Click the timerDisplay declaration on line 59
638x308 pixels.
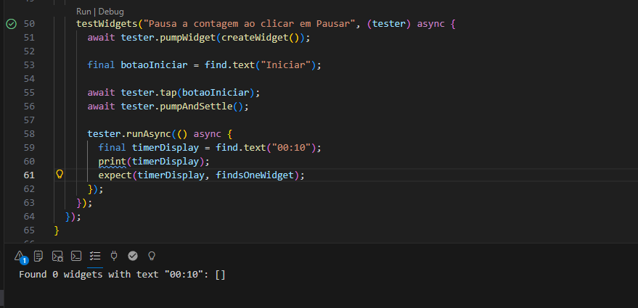point(165,148)
